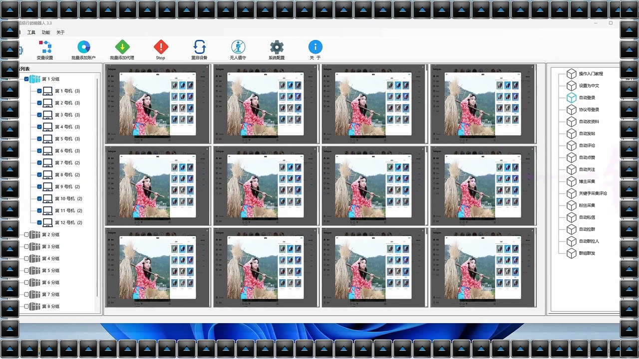Select the 第 5 分组 label
The height and width of the screenshot is (359, 639).
pyautogui.click(x=50, y=271)
